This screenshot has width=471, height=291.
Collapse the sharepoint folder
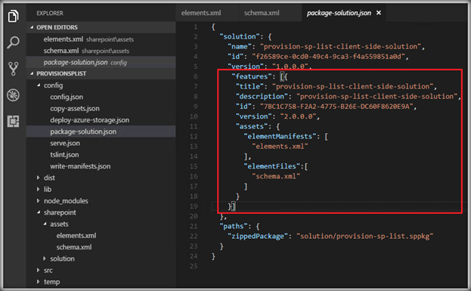pos(39,212)
